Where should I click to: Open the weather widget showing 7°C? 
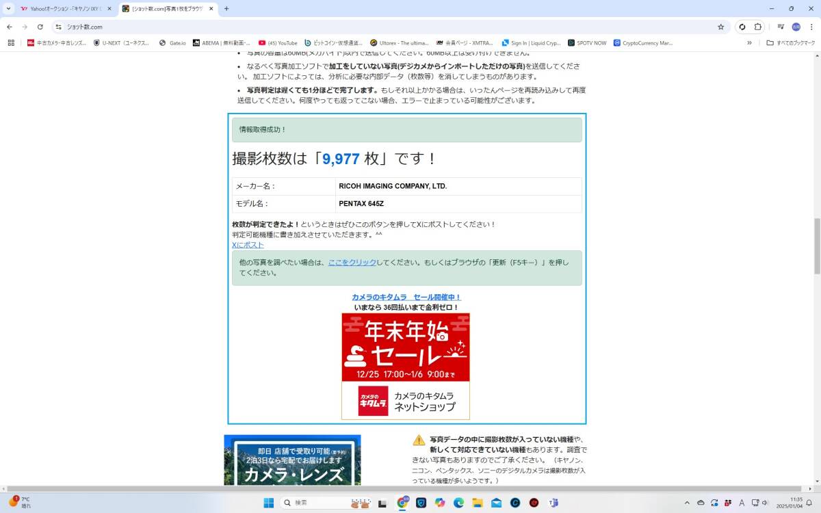19,503
